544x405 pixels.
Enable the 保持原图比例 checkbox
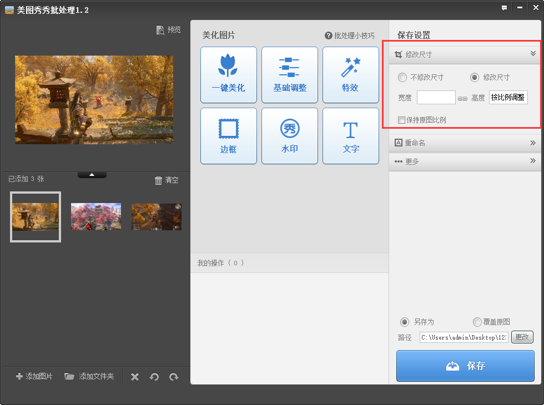(x=401, y=119)
